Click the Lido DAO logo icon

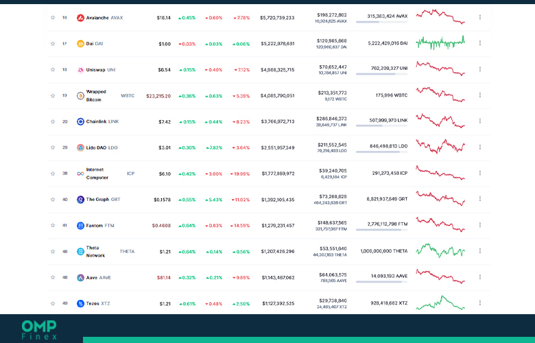(x=80, y=147)
